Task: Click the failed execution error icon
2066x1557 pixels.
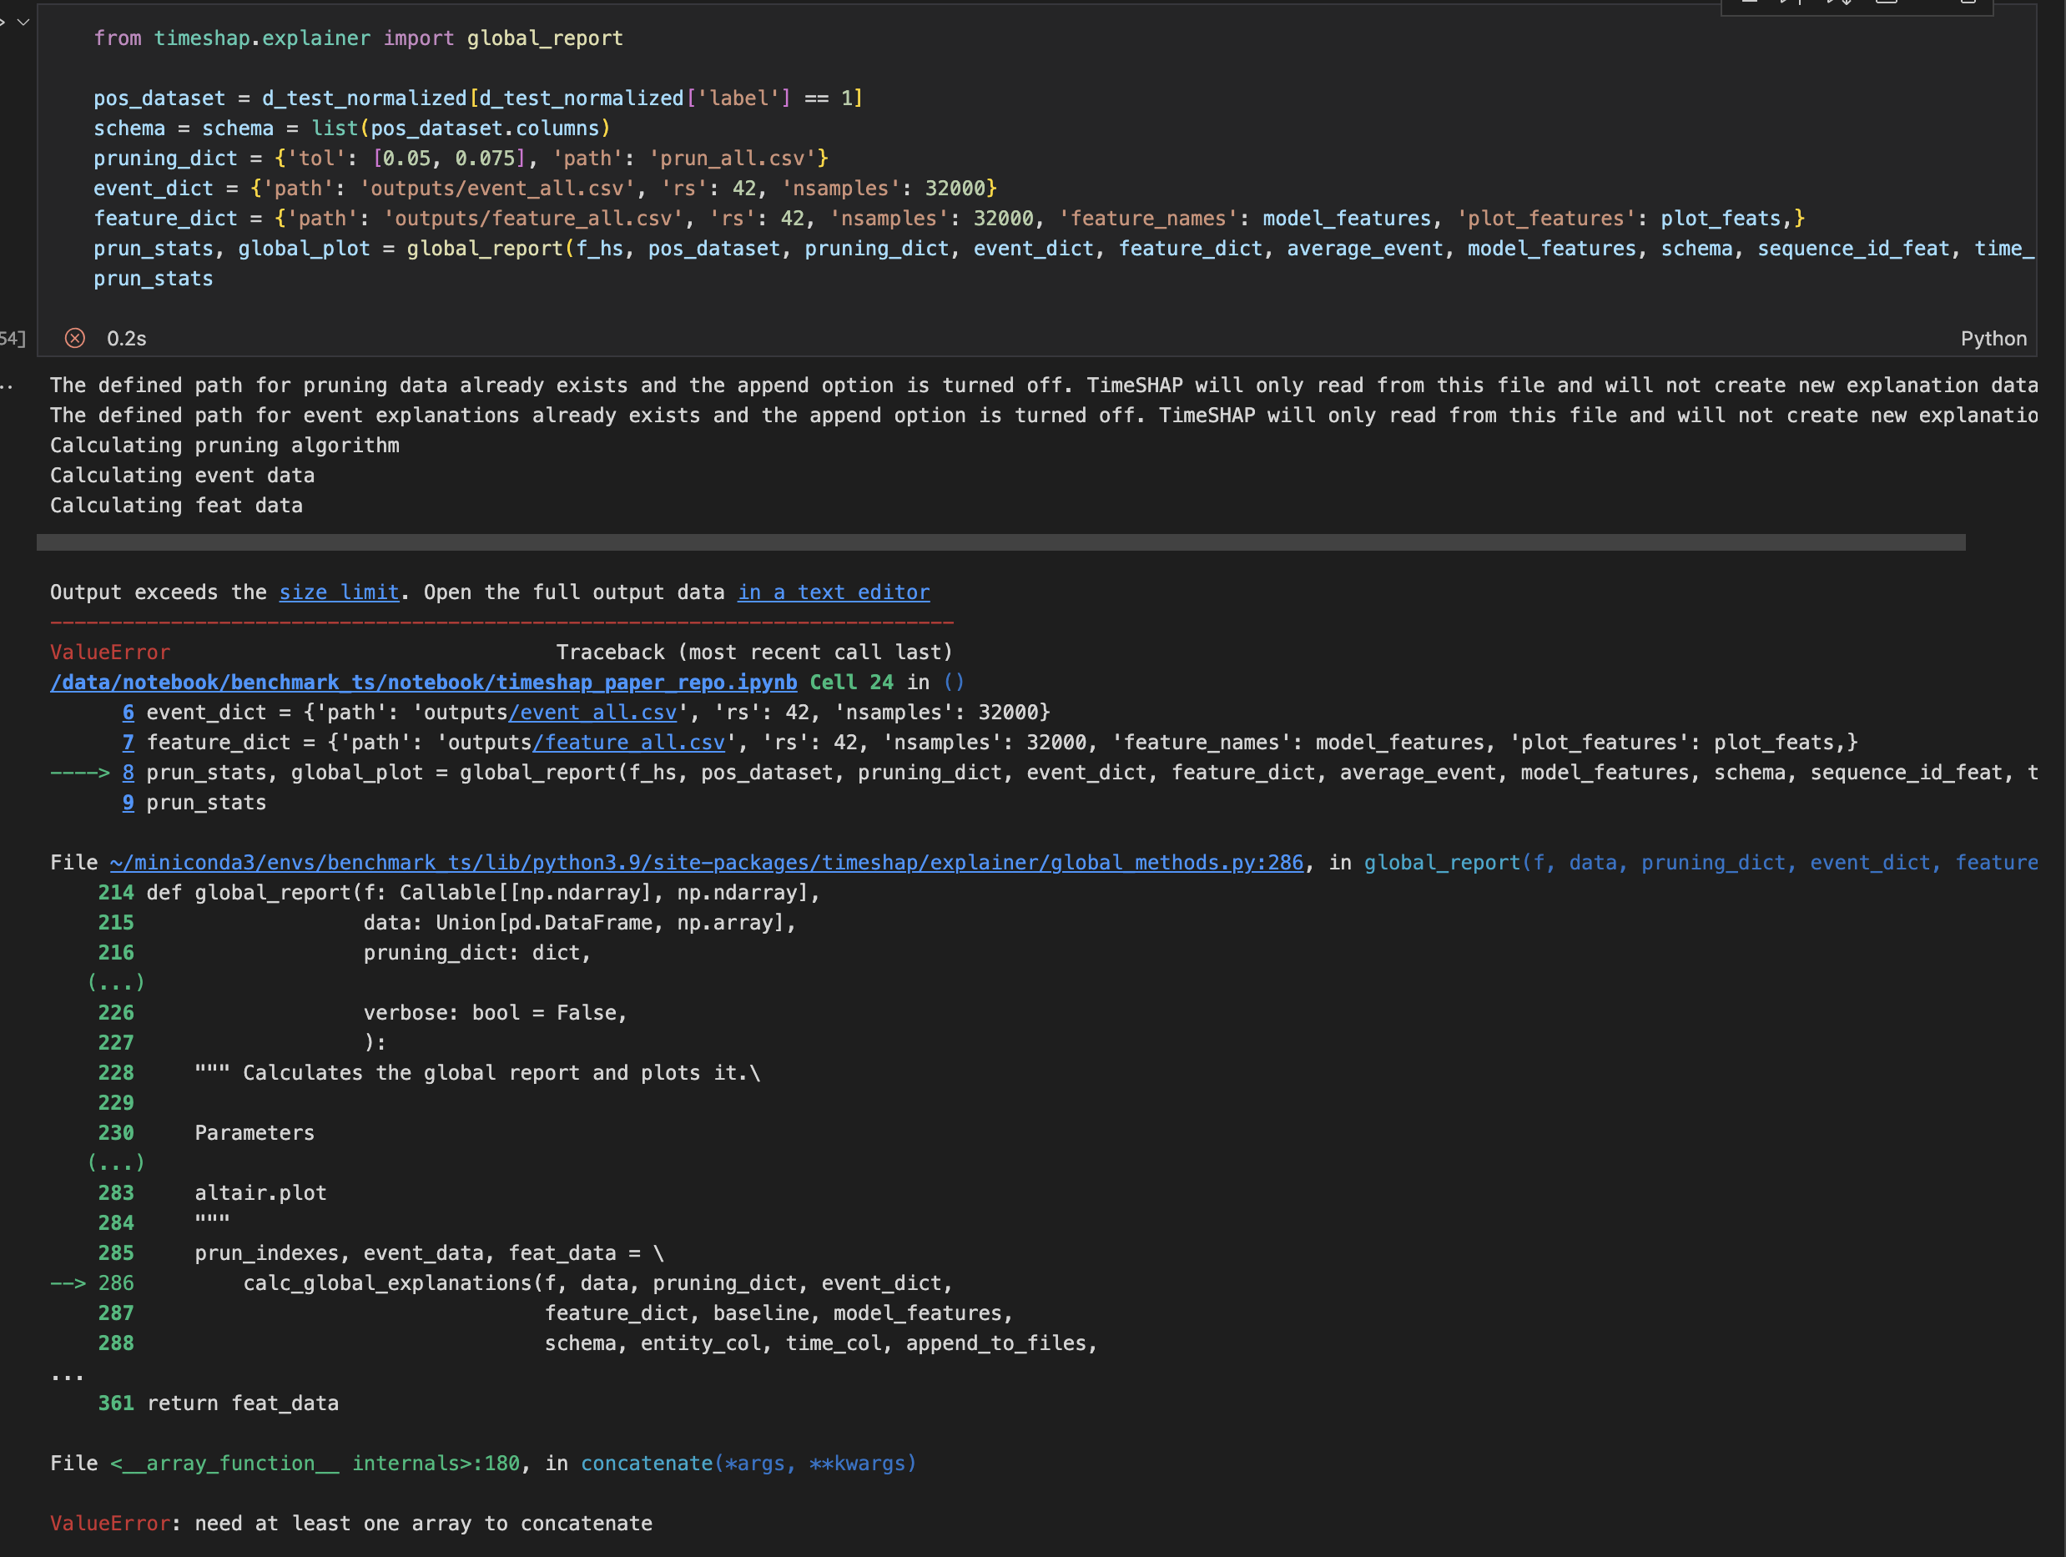Action: [75, 338]
